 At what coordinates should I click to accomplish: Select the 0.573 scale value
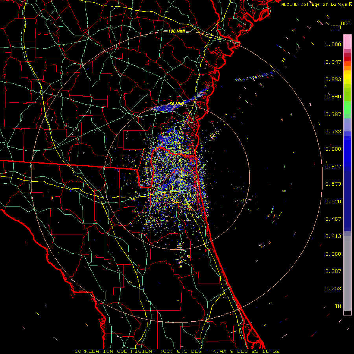coord(333,184)
